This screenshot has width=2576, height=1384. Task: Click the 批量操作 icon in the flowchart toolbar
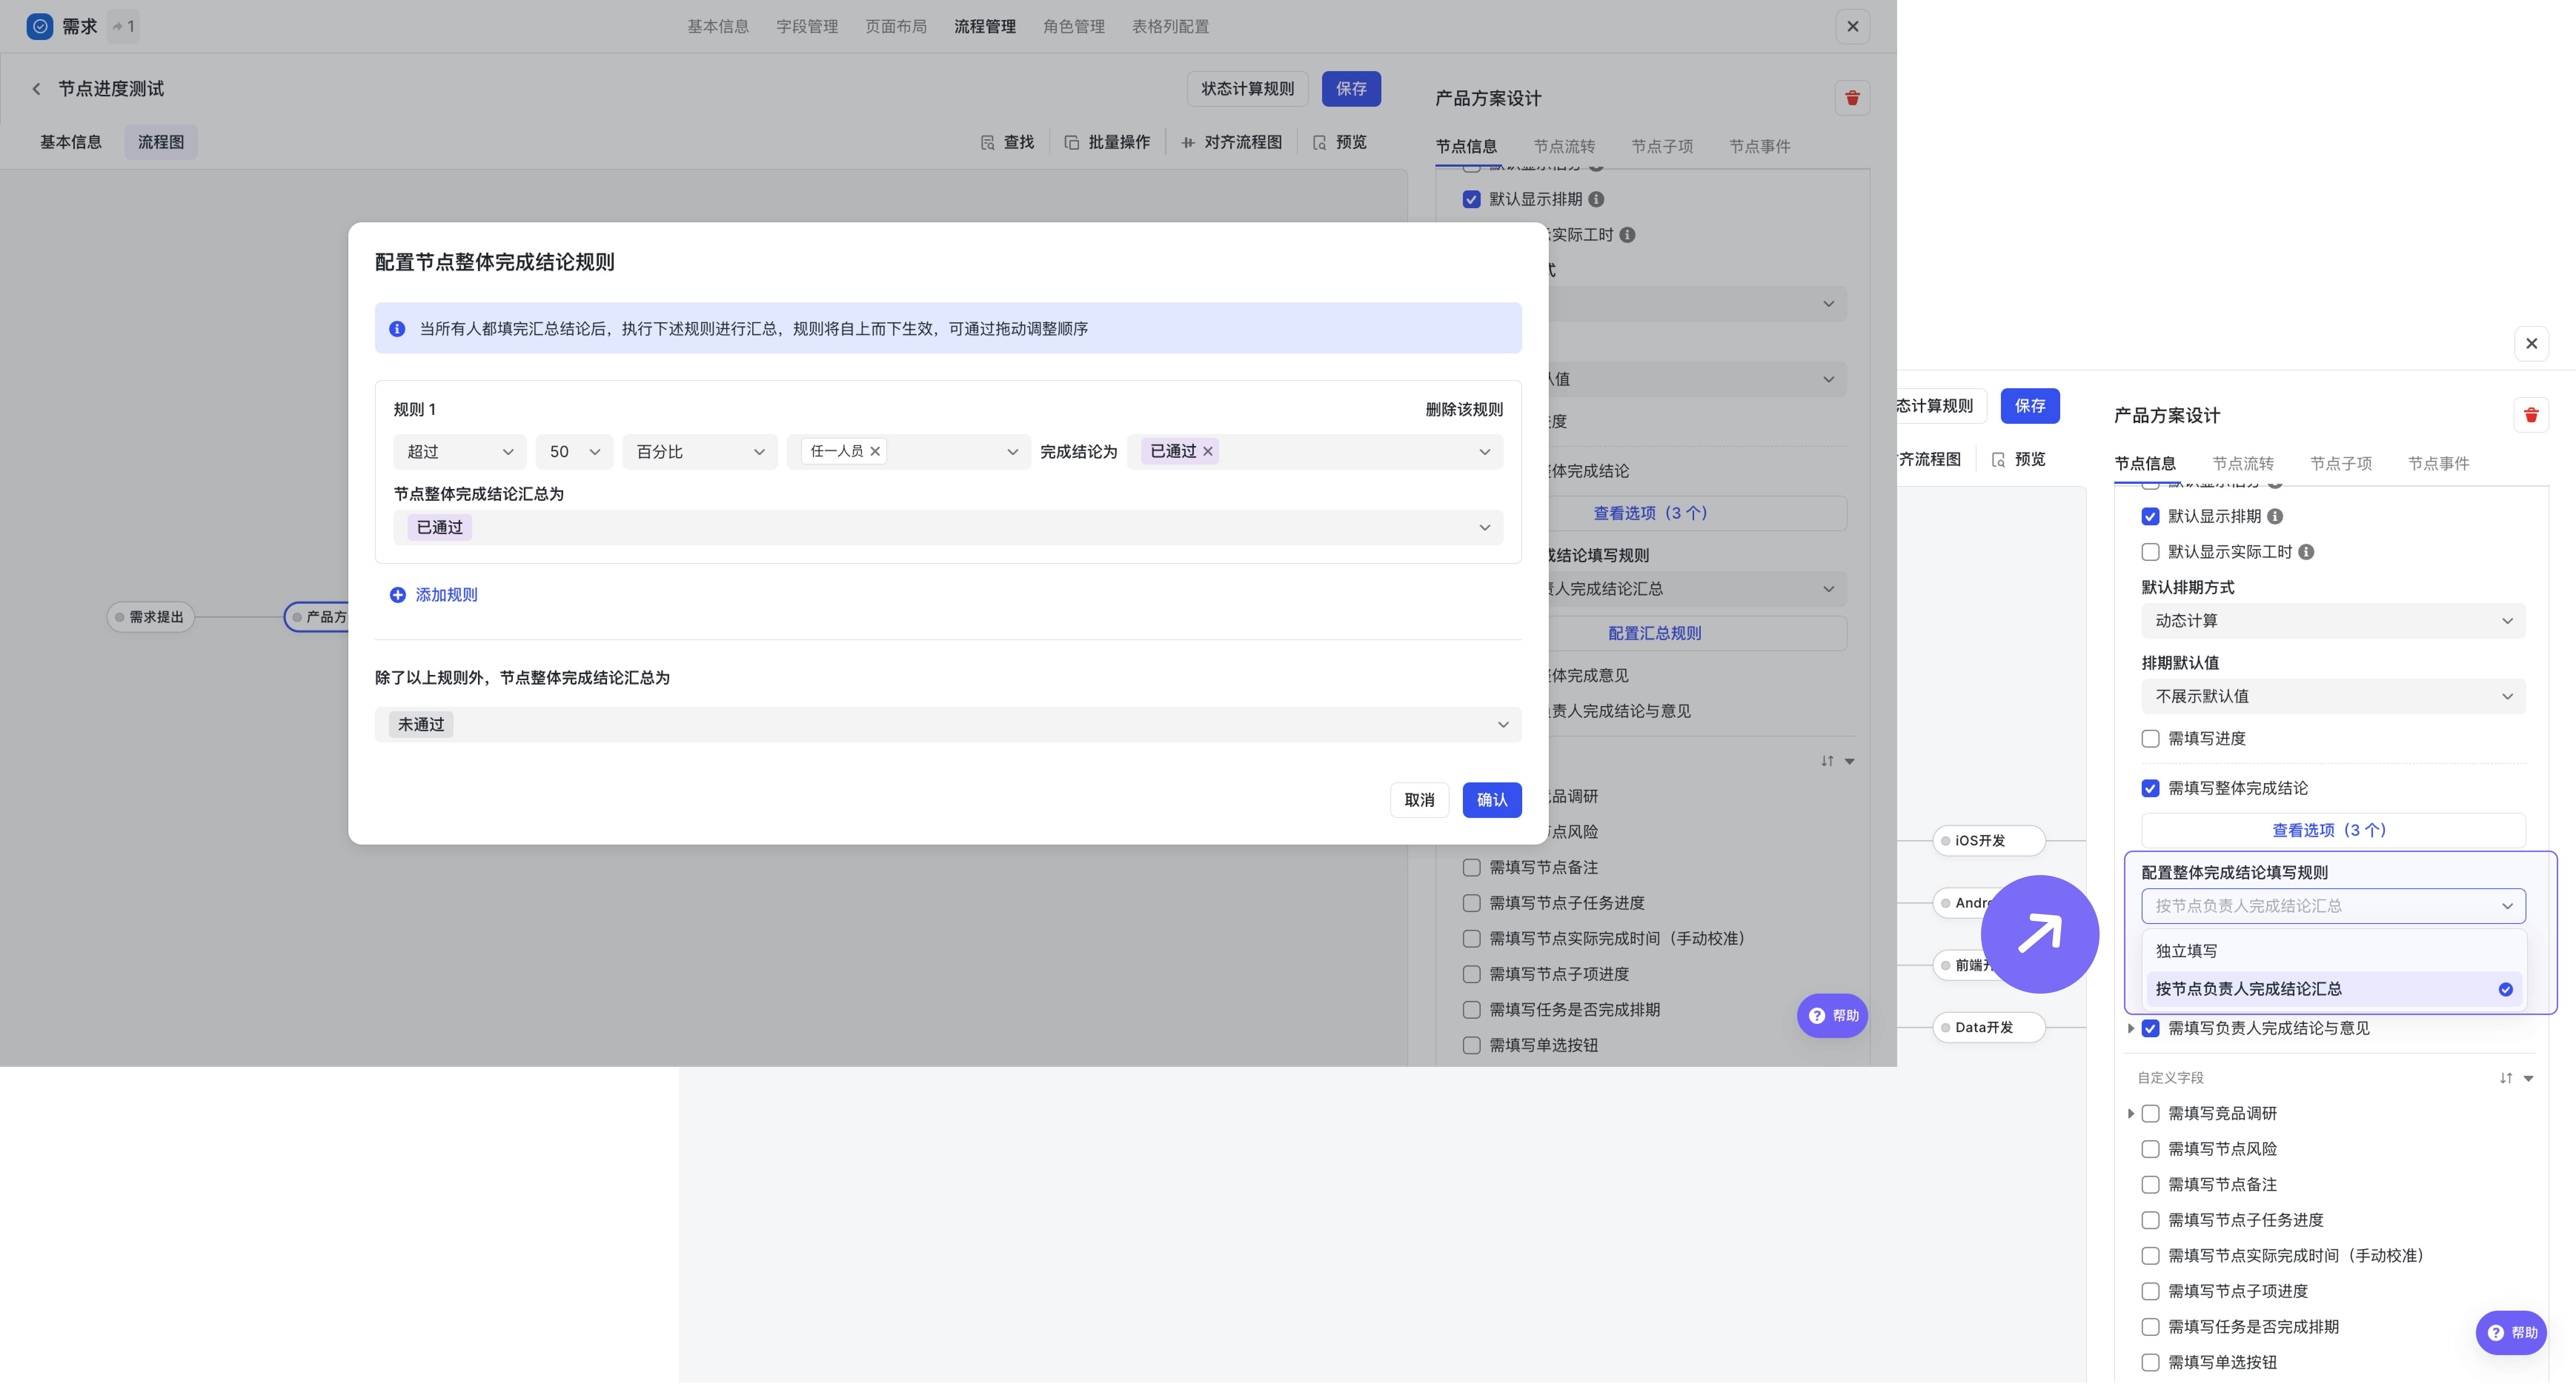[x=1072, y=143]
